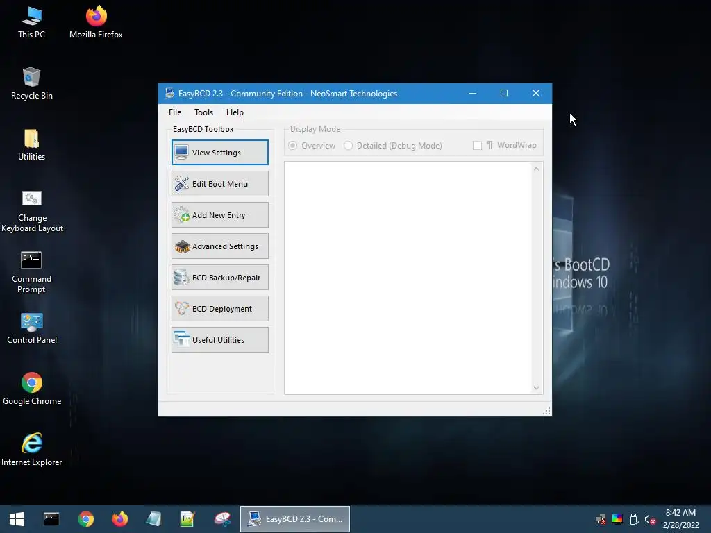Open BCD Backup/Repair page

220,278
